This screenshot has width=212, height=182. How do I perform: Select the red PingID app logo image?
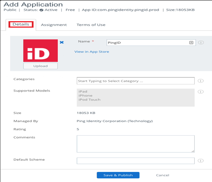40,50
